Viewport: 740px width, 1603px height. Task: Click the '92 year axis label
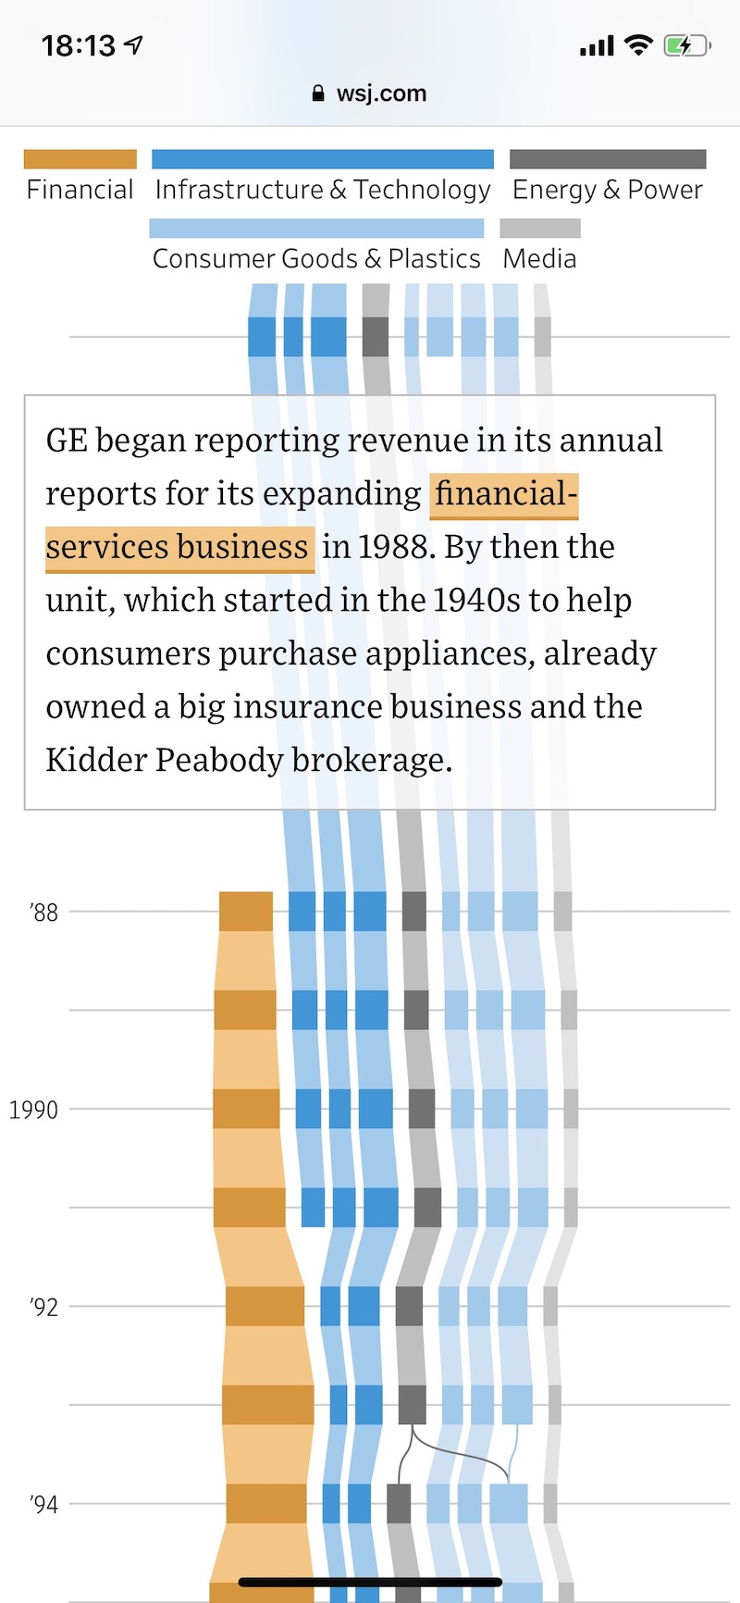pyautogui.click(x=44, y=1307)
